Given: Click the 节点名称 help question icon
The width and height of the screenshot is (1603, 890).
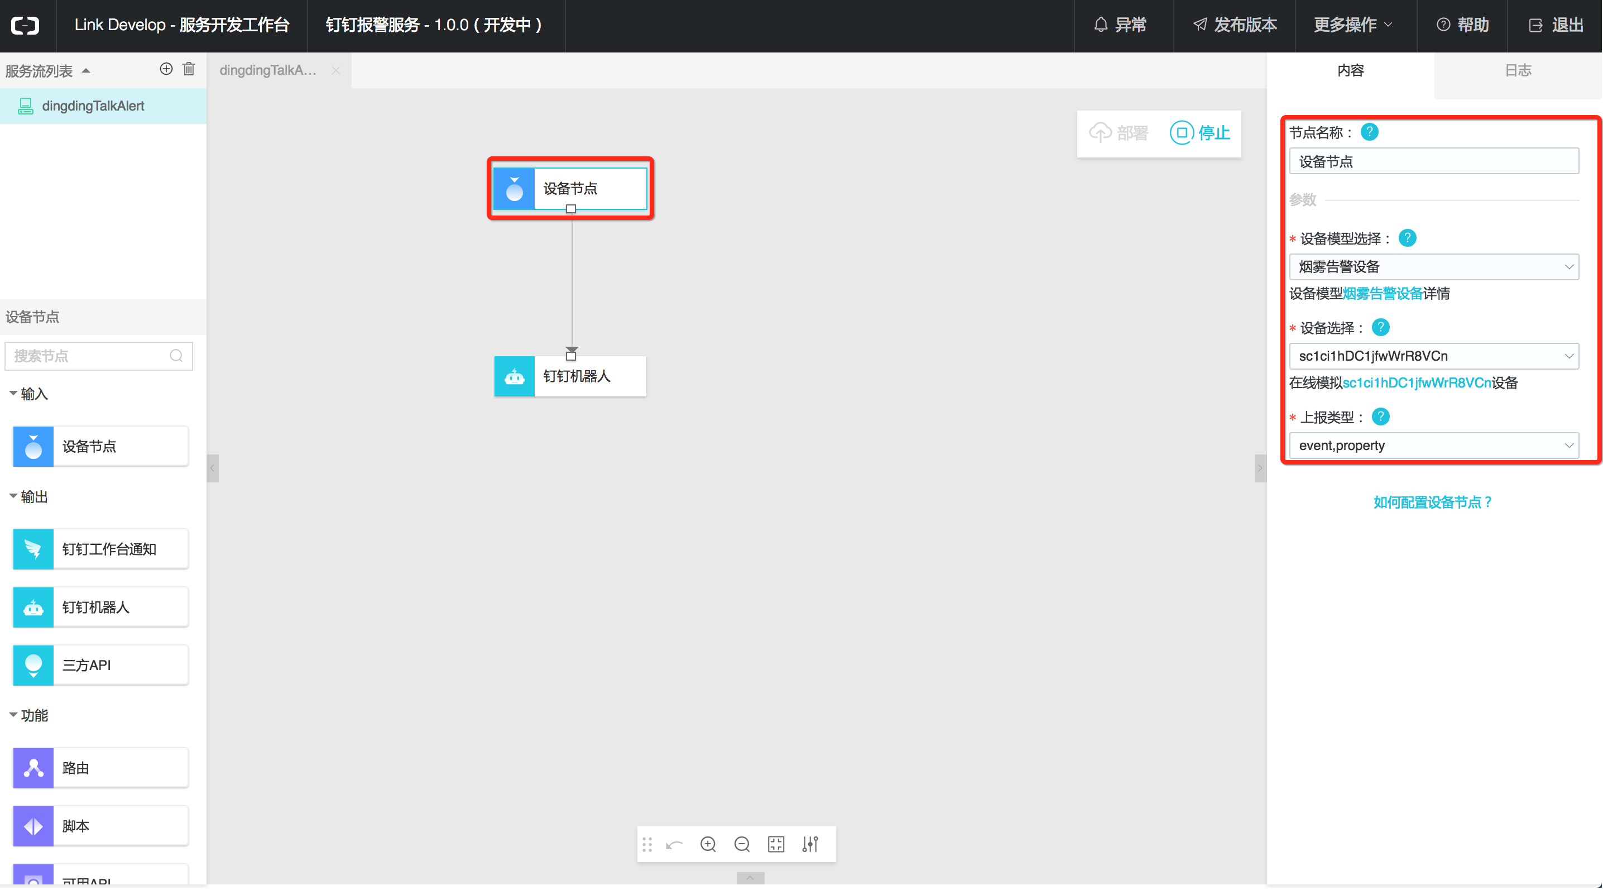Looking at the screenshot, I should (1370, 132).
